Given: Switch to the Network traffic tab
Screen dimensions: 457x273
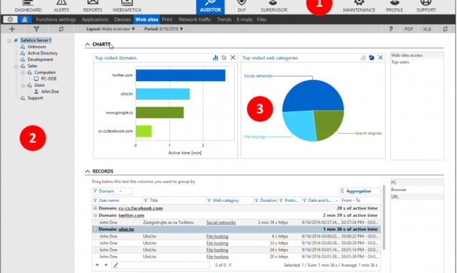Looking at the screenshot, I should pos(194,20).
